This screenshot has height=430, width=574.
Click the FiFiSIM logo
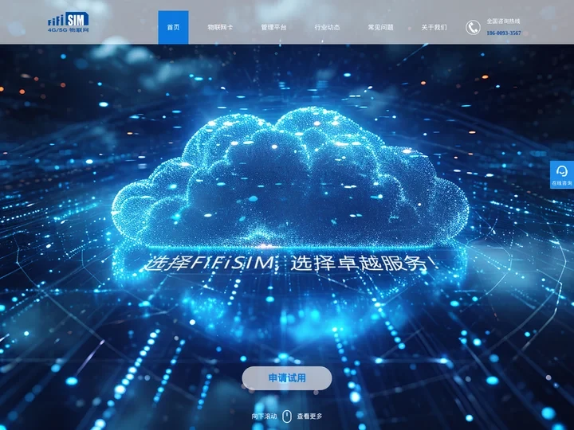[x=69, y=22]
